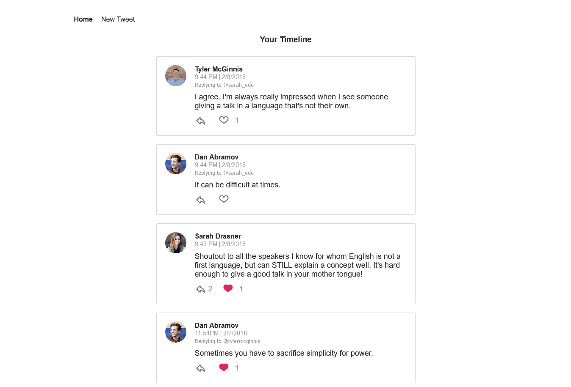Like Dan Abramov's 'It can be difficult' tweet
This screenshot has width=571, height=387.
click(224, 198)
